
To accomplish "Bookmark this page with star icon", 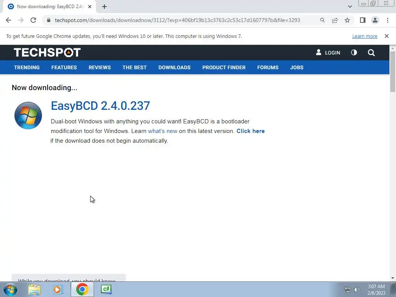I will point(347,20).
